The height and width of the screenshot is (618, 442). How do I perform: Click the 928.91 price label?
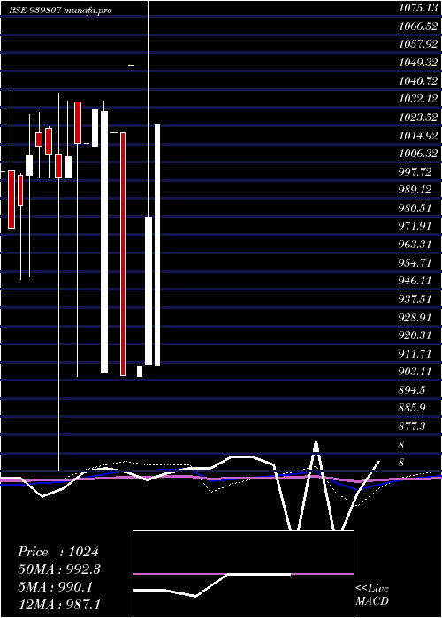tap(415, 317)
